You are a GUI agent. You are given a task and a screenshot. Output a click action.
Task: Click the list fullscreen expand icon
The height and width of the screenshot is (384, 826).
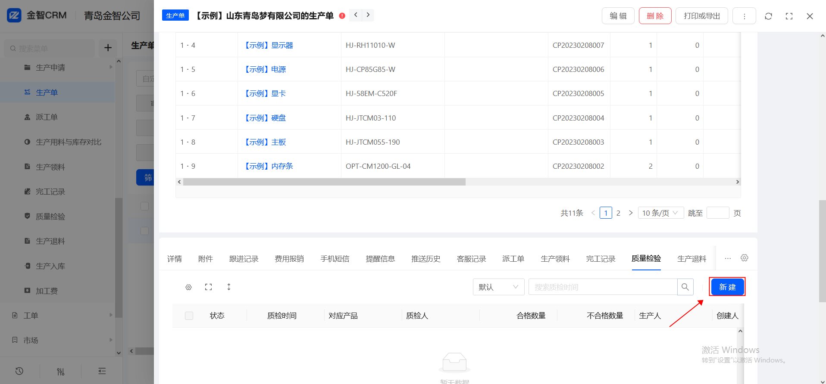209,287
